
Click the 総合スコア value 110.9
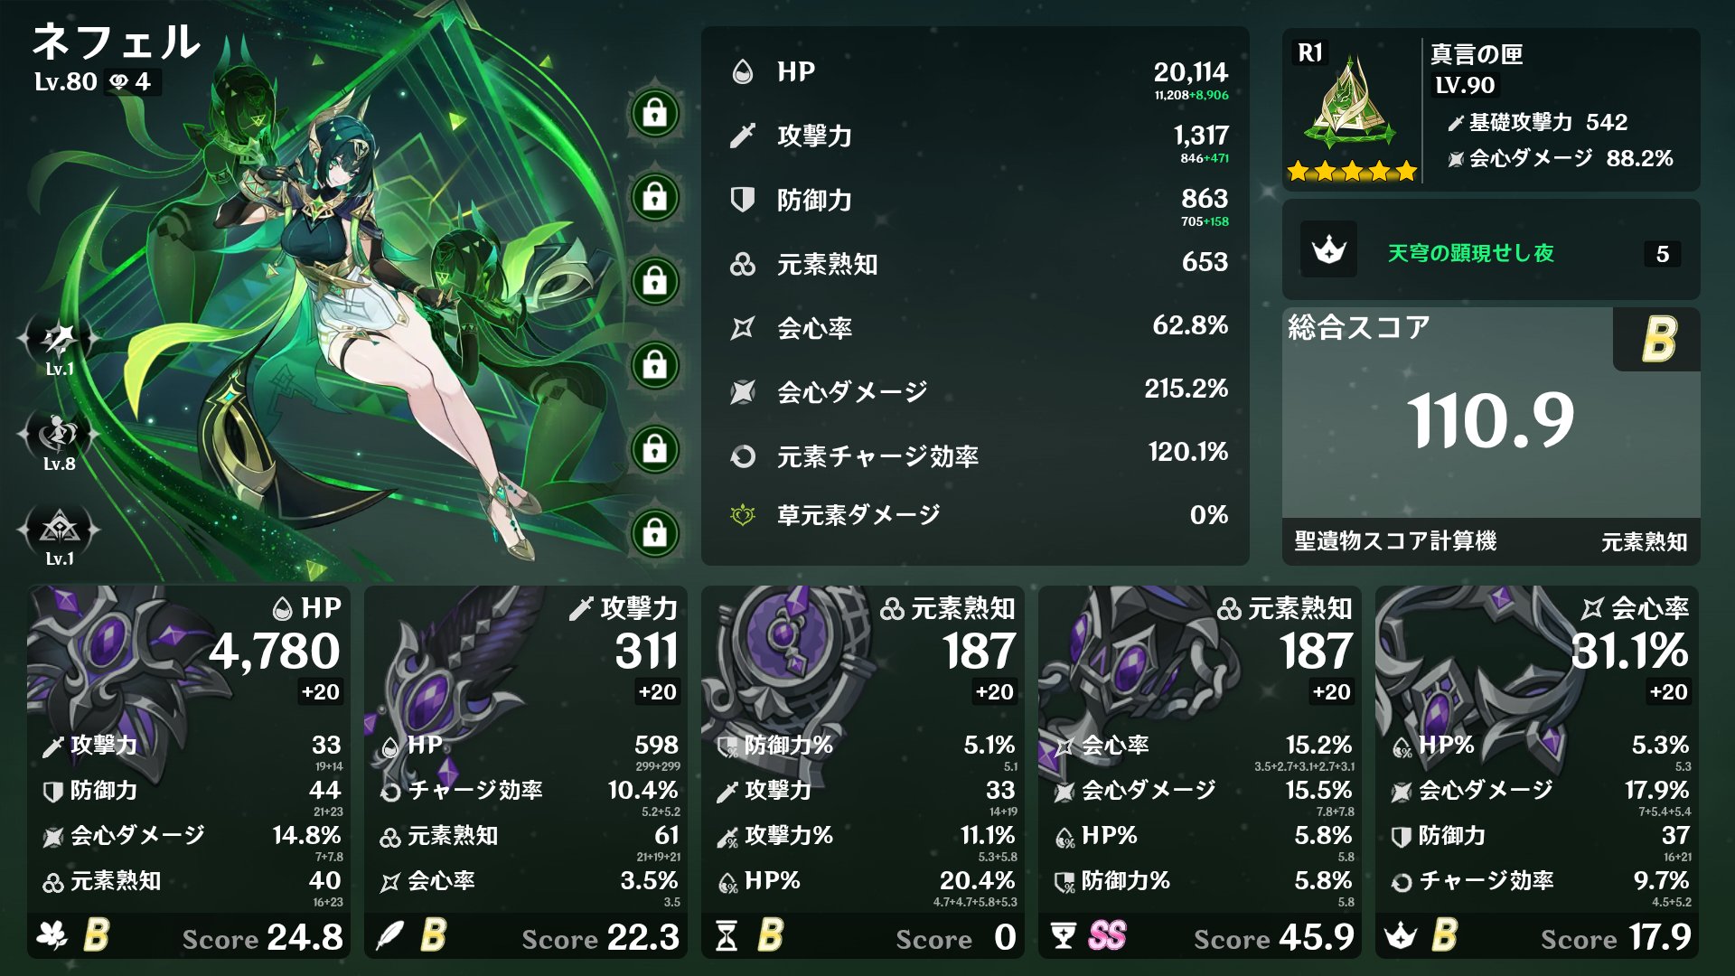tap(1491, 421)
